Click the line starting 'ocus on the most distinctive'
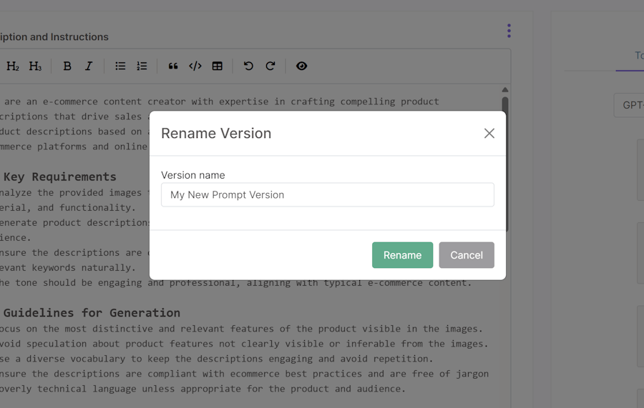This screenshot has height=408, width=644. point(241,329)
